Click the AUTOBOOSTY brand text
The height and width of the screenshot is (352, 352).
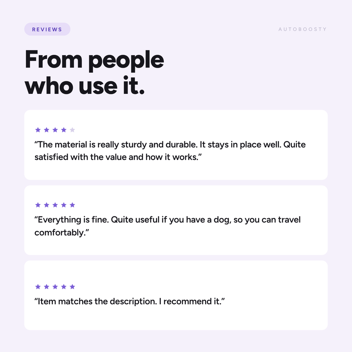point(302,29)
